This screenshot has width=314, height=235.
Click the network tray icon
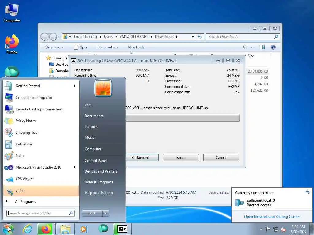(276, 229)
